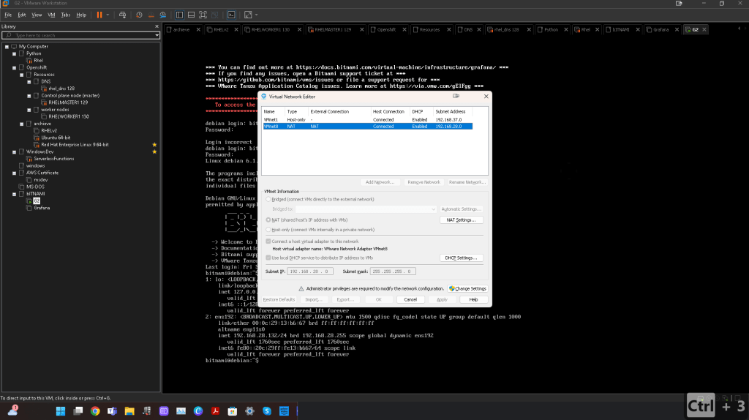The image size is (749, 420).
Task: Open the VM menu
Action: (x=51, y=15)
